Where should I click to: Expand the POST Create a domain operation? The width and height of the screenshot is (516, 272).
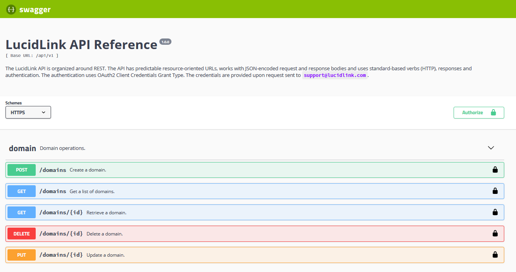click(255, 170)
